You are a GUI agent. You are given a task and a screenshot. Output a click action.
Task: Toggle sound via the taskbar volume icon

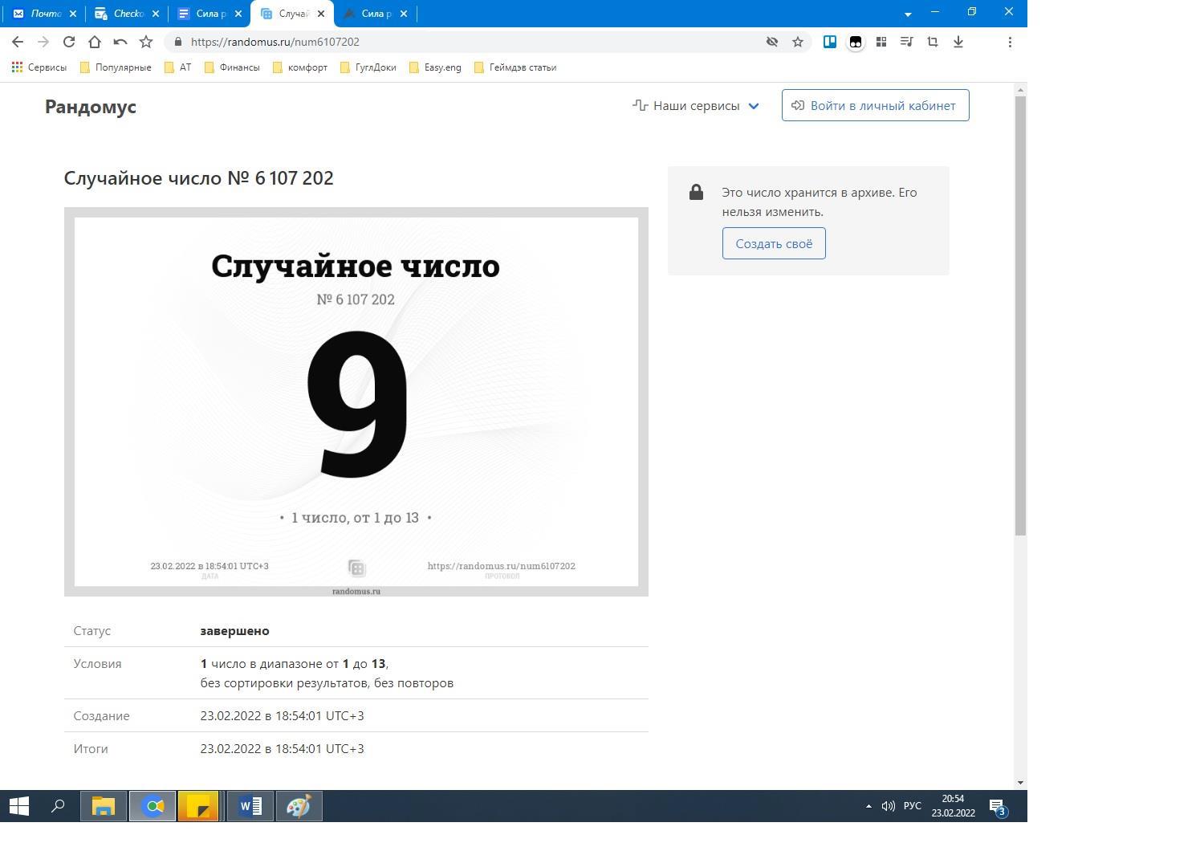pyautogui.click(x=888, y=806)
